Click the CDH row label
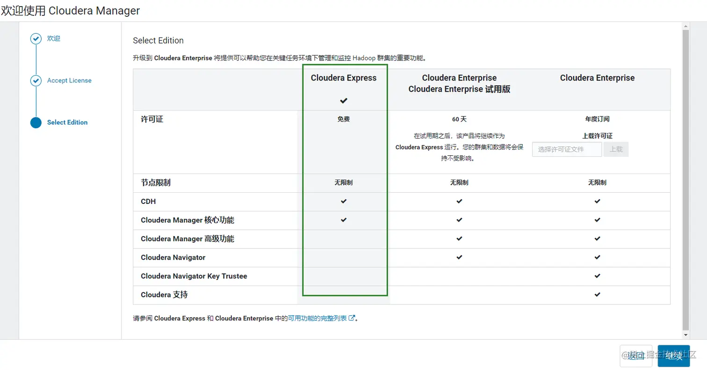The width and height of the screenshot is (707, 370). 148,201
